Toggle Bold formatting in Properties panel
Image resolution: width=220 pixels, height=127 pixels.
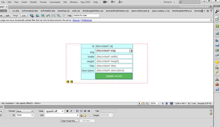point(67,111)
